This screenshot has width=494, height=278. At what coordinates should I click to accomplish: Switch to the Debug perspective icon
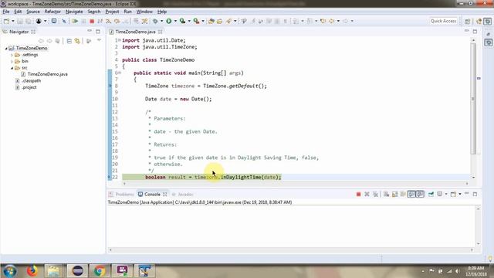488,21
